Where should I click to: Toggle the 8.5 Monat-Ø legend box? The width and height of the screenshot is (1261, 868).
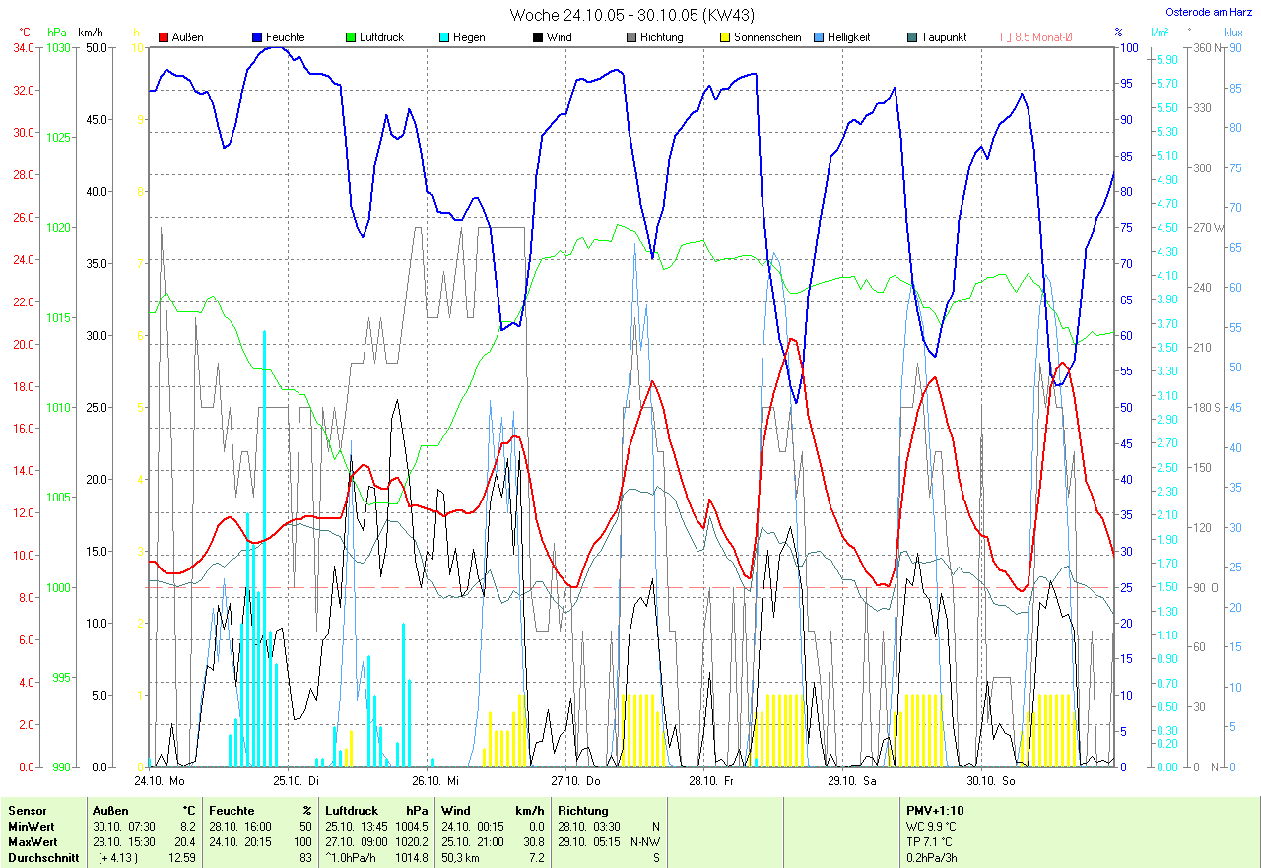[x=1006, y=37]
